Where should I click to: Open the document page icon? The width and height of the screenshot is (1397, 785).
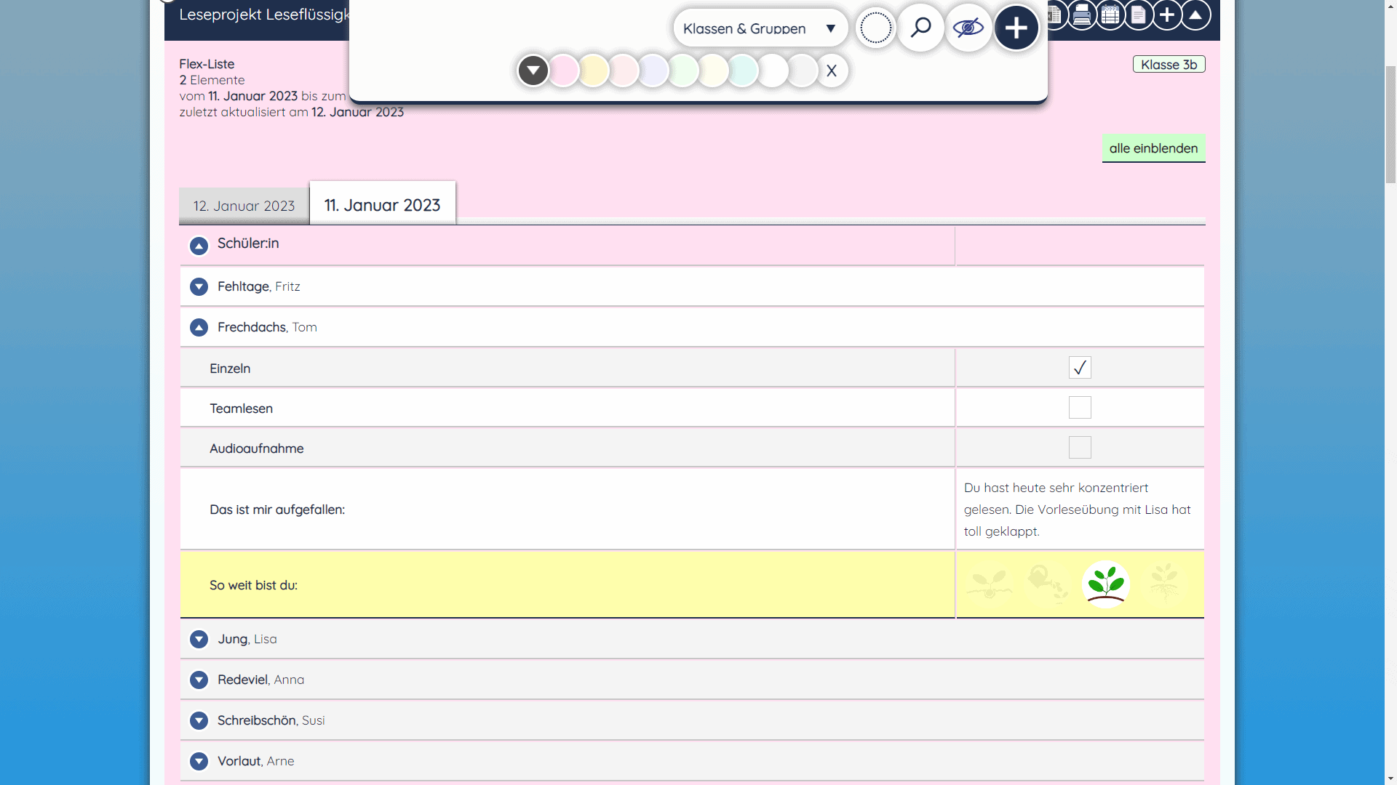pos(1139,15)
